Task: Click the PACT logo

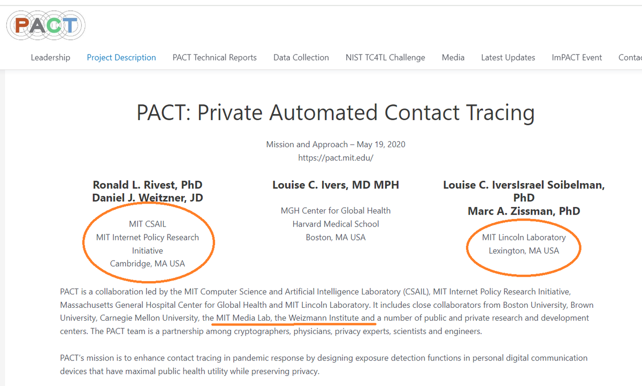Action: [45, 25]
